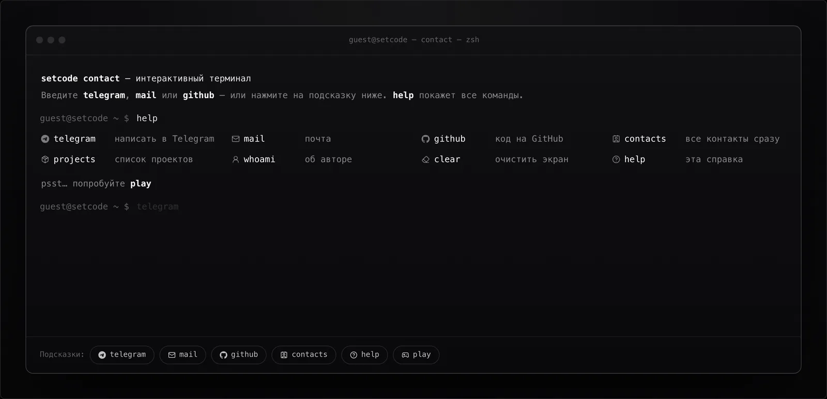Click the whoami person icon
827x399 pixels.
pos(236,159)
